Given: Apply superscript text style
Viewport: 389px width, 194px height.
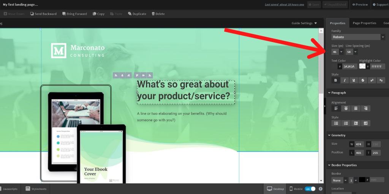Looking at the screenshot, I should [x=372, y=80].
